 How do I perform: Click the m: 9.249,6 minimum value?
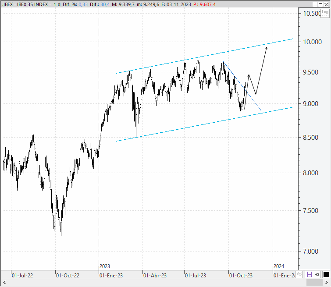click(x=148, y=4)
